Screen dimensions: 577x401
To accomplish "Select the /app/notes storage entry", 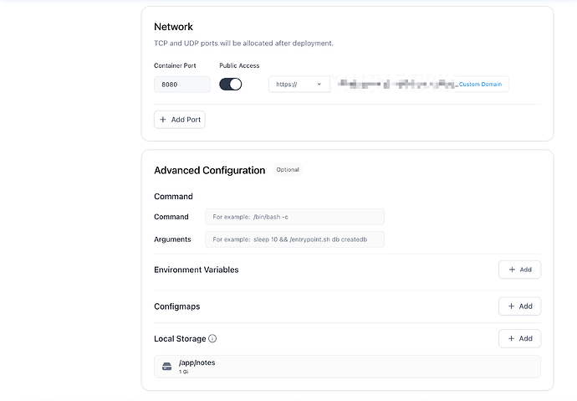I will pos(347,367).
